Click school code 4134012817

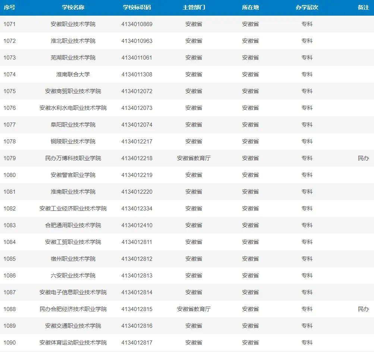(137, 342)
